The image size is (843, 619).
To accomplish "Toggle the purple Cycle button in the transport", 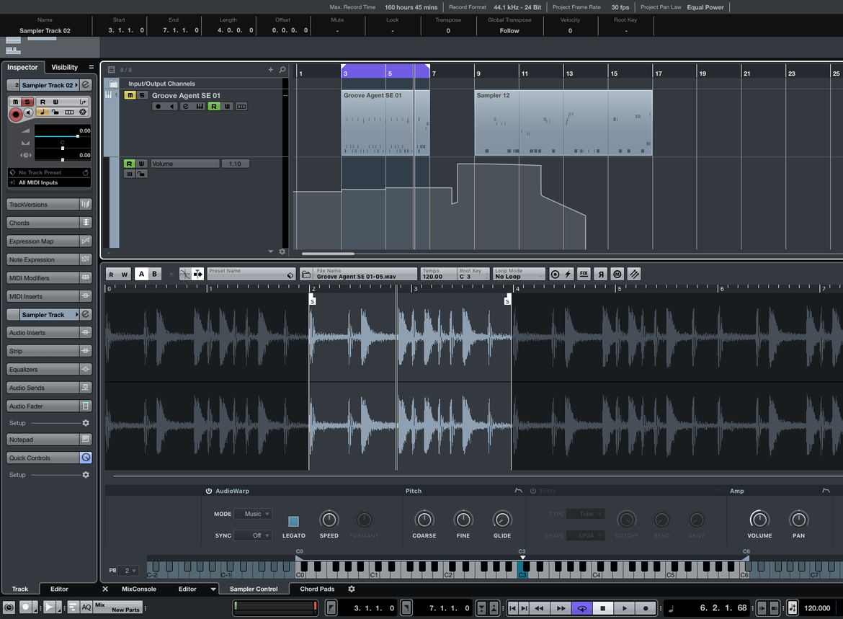I will point(581,608).
